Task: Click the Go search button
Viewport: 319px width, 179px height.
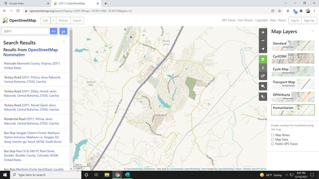Action: coord(54,31)
